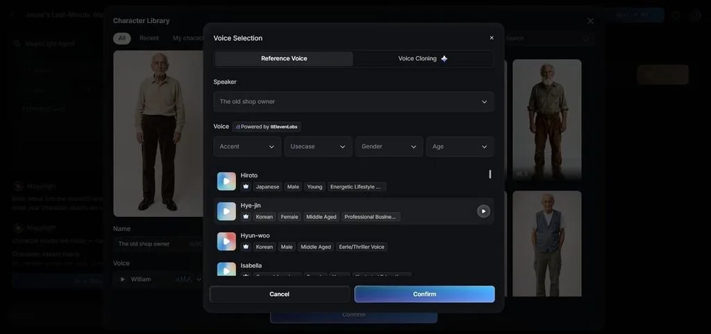Click the sparkle icon beside Voice Cloning
The width and height of the screenshot is (711, 334).
[x=444, y=58]
